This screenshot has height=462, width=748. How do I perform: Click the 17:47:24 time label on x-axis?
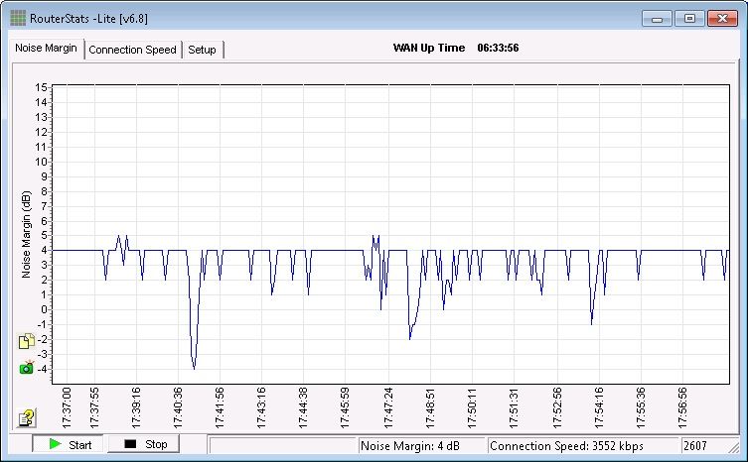(x=388, y=408)
